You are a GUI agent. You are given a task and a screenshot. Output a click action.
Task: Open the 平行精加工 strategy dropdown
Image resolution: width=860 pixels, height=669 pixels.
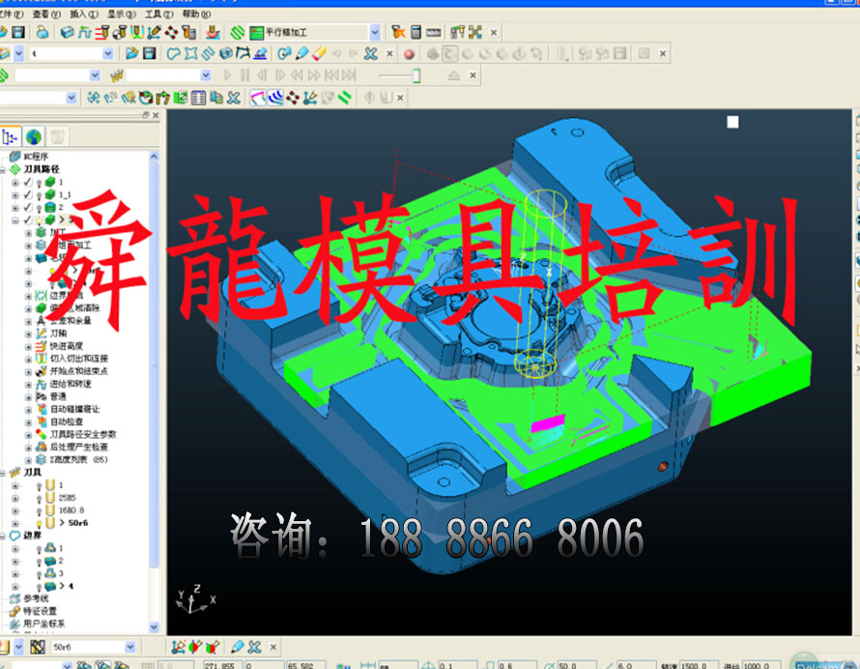375,32
